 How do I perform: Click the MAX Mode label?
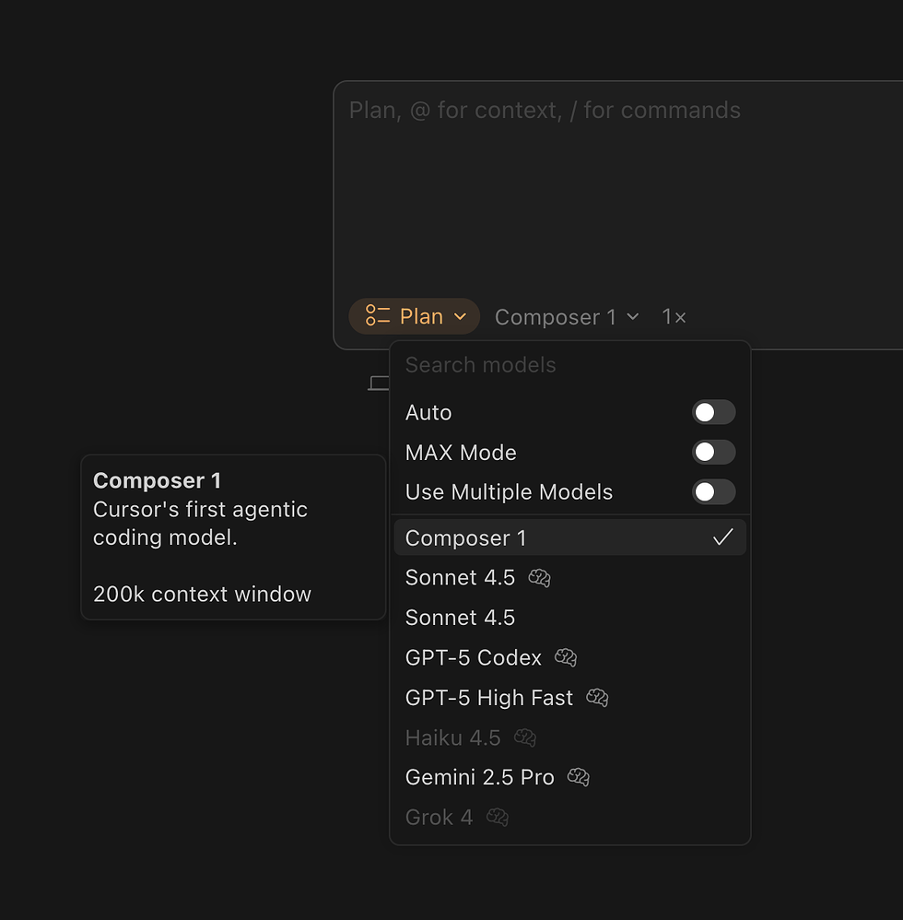(x=461, y=453)
